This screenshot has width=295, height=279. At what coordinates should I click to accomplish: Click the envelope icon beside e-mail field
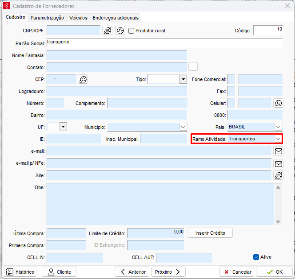click(x=278, y=151)
